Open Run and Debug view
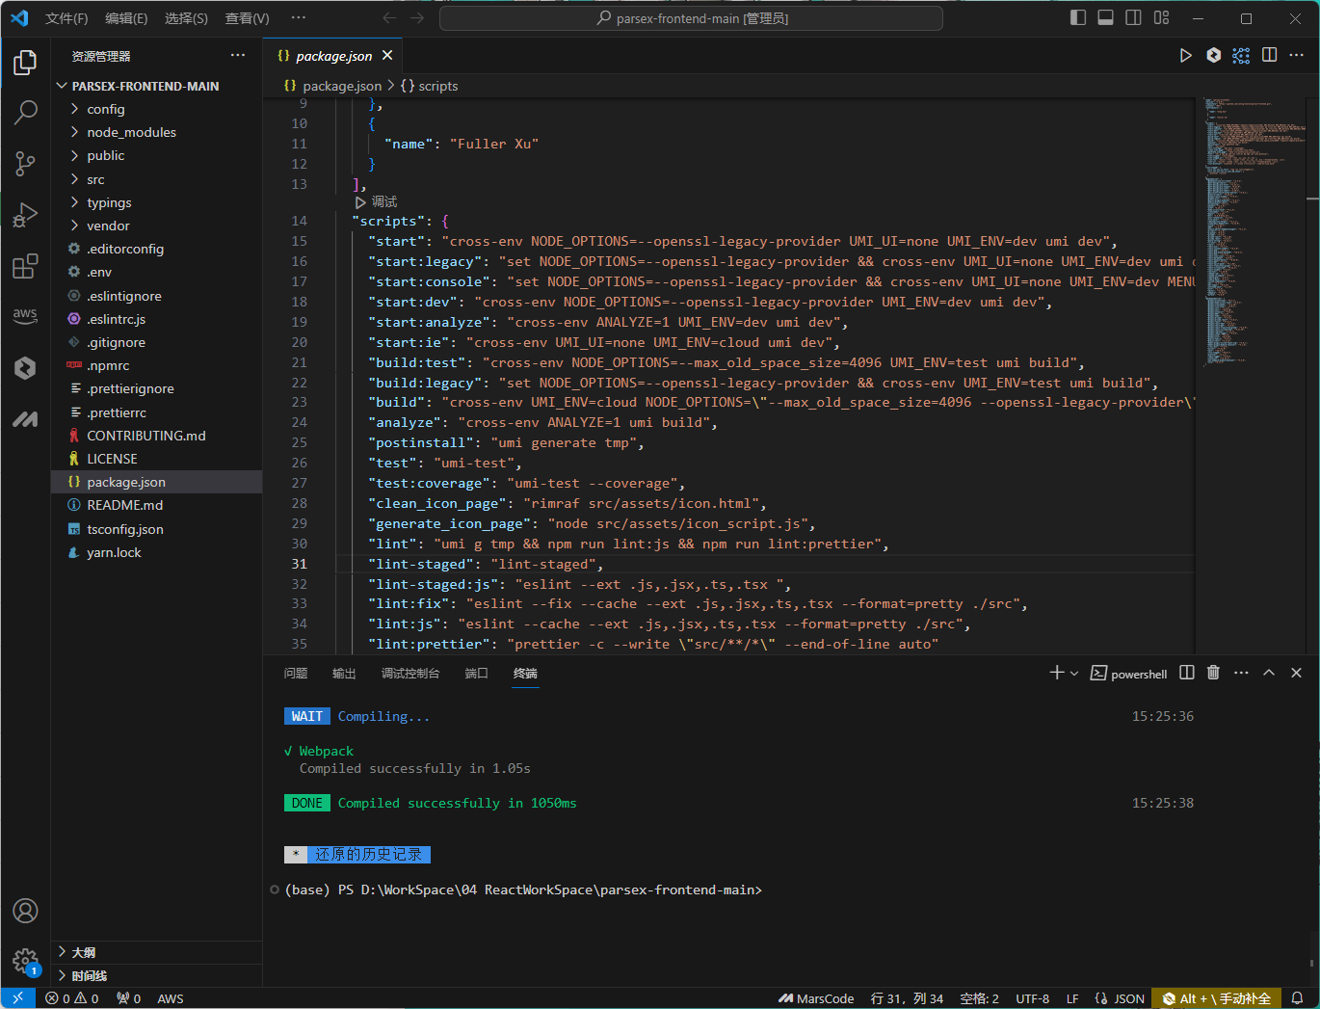1320x1009 pixels. click(x=26, y=215)
